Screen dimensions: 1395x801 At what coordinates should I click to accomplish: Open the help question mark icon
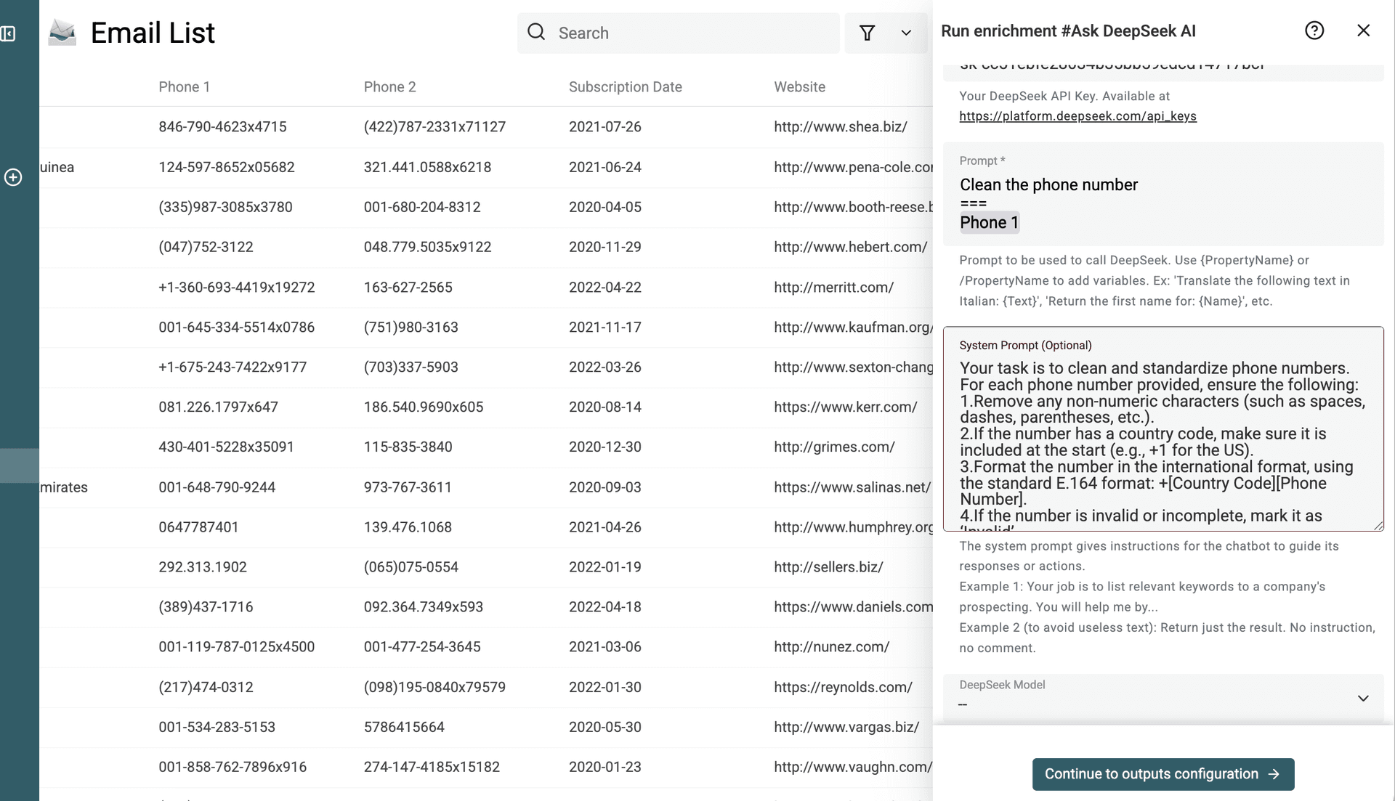click(1314, 31)
